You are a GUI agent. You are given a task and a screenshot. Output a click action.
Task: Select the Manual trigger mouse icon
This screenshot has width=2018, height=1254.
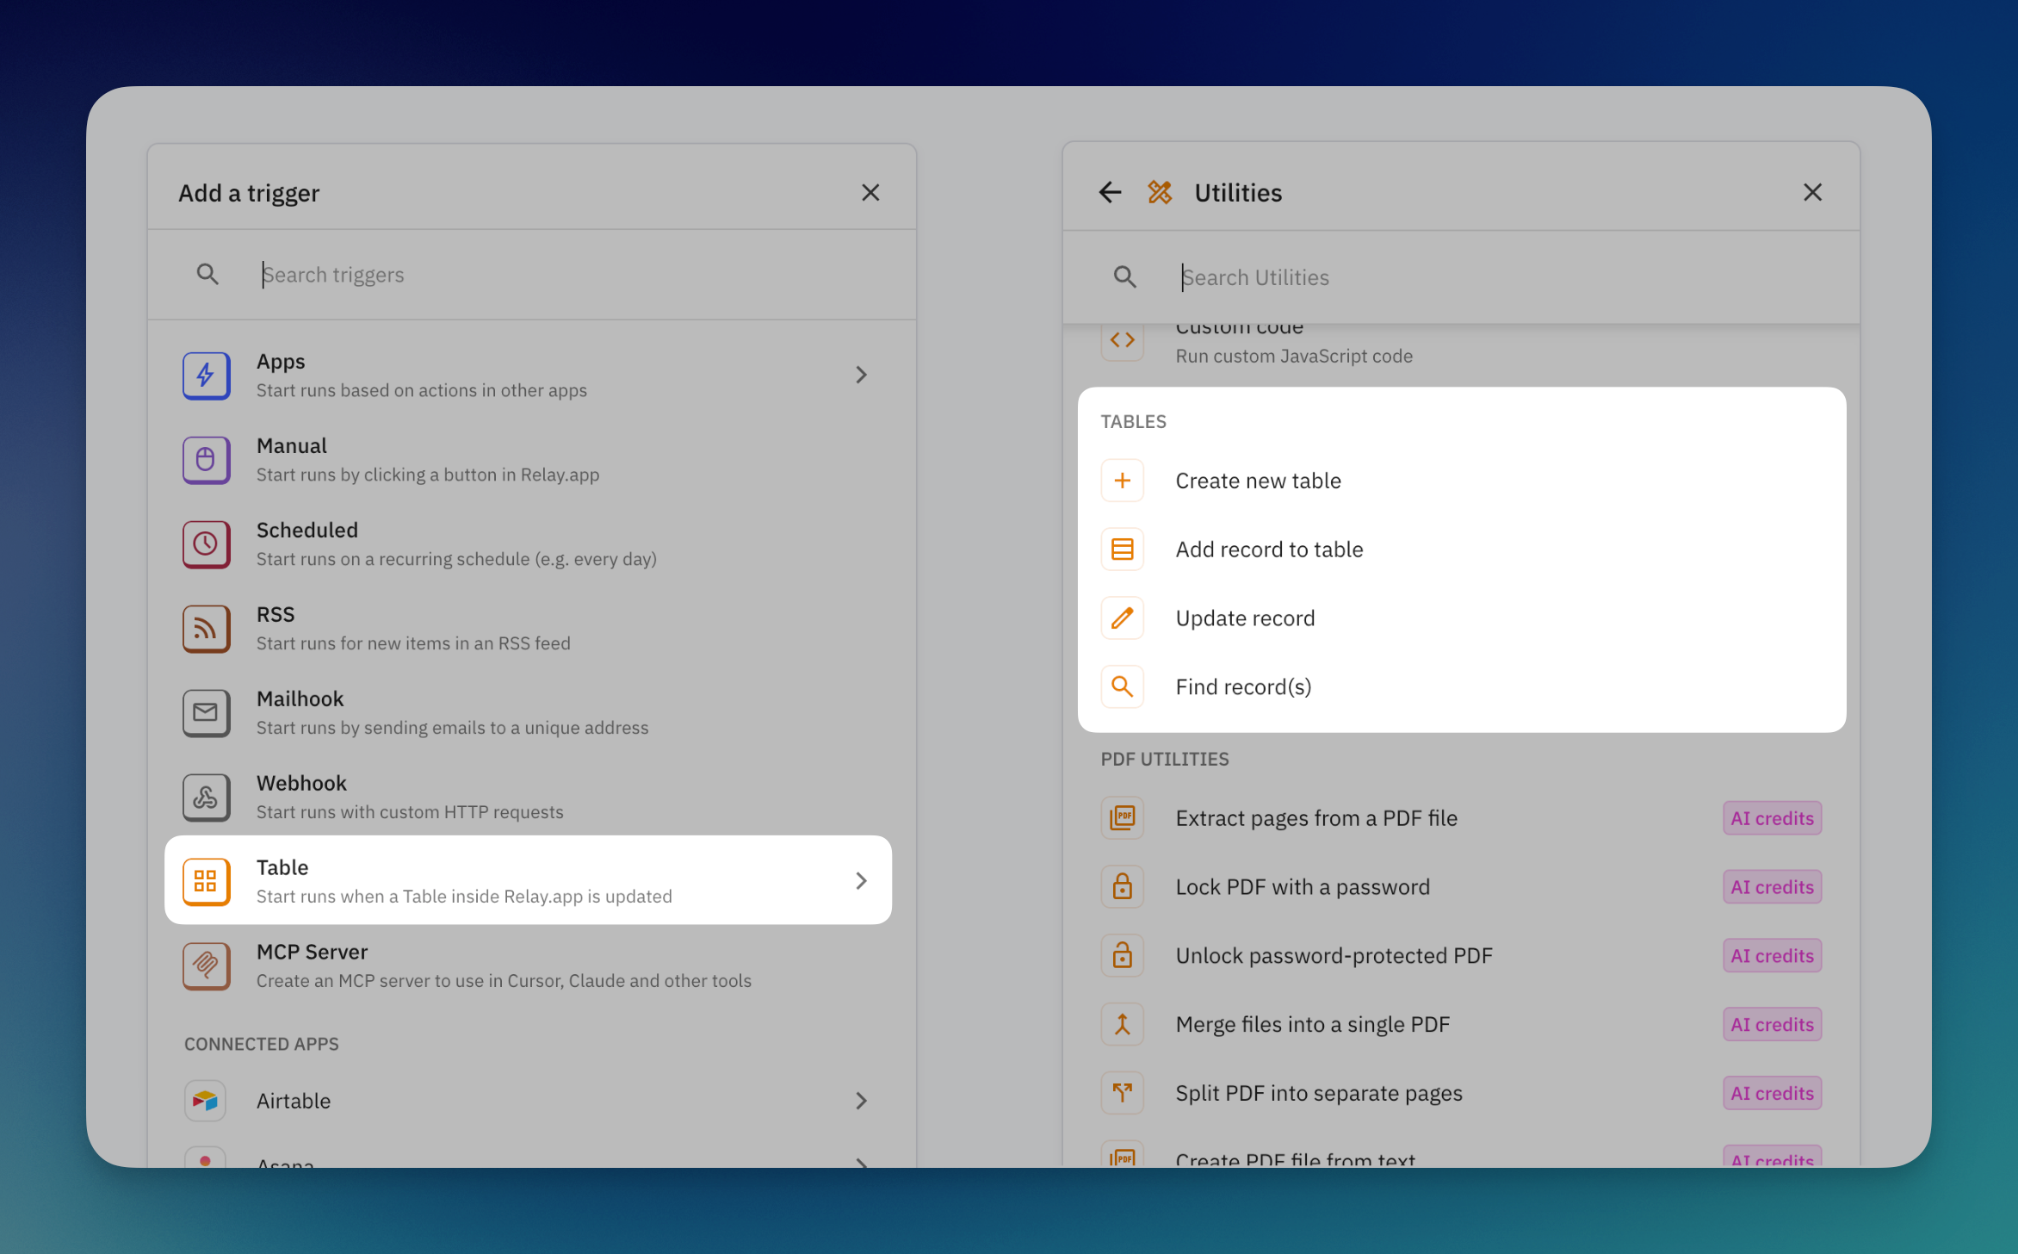pyautogui.click(x=206, y=459)
